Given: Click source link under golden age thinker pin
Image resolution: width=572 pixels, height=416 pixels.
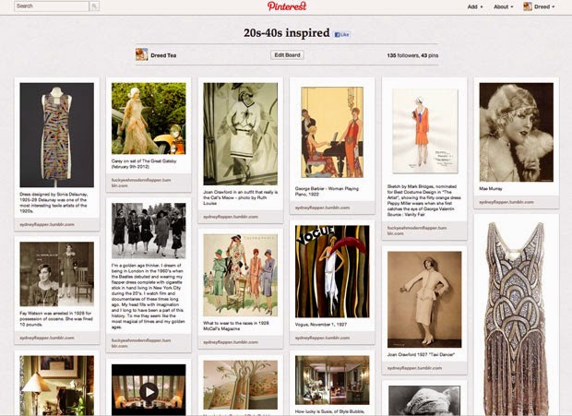Looking at the screenshot, I should pyautogui.click(x=141, y=343).
